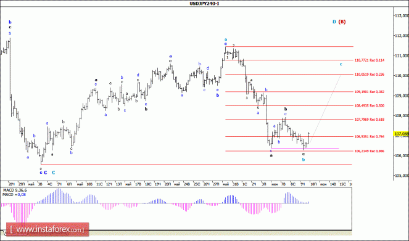Screen dimensions: 409x241
Task: Open the instaforex.com watermark link
Action: coord(48,229)
